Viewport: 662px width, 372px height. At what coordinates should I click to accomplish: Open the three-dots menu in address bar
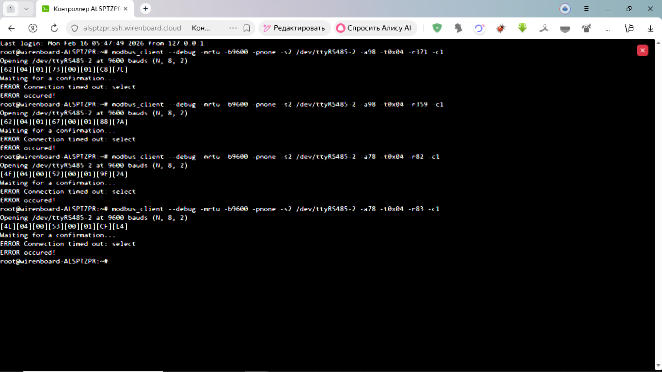pos(233,28)
